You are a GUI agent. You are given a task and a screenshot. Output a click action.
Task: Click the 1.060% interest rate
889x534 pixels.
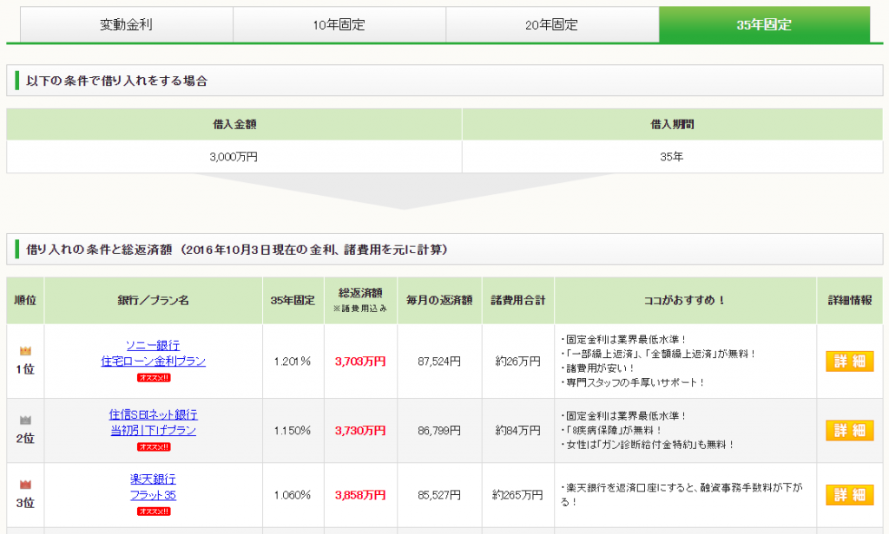[x=293, y=495]
